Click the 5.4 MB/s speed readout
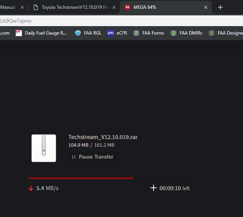This screenshot has height=217, width=243. pyautogui.click(x=48, y=188)
